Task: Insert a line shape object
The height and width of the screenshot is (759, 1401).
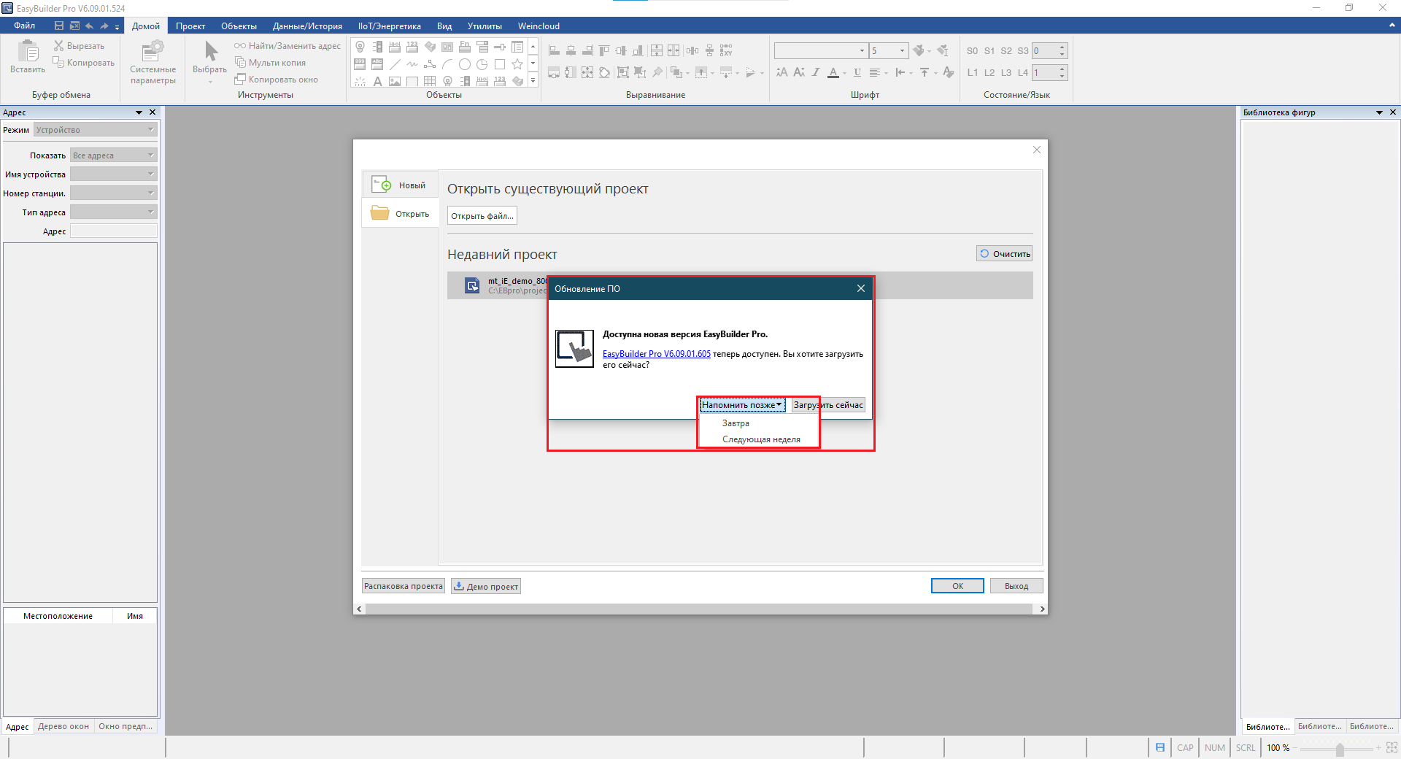Action: pyautogui.click(x=395, y=64)
